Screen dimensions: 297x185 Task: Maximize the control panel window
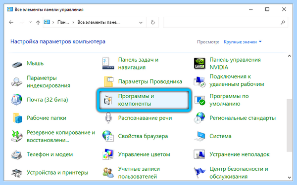coord(267,9)
